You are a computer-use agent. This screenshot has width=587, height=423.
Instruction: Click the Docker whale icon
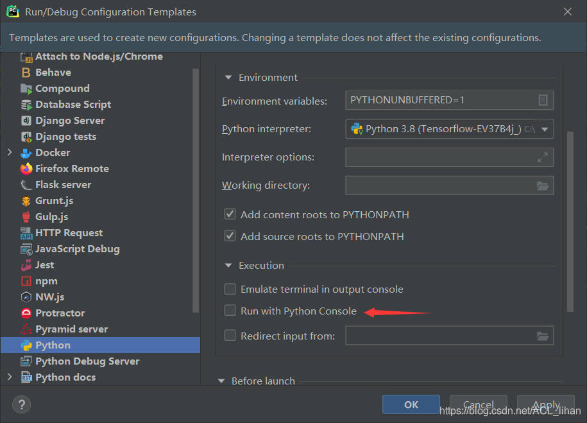pos(26,153)
